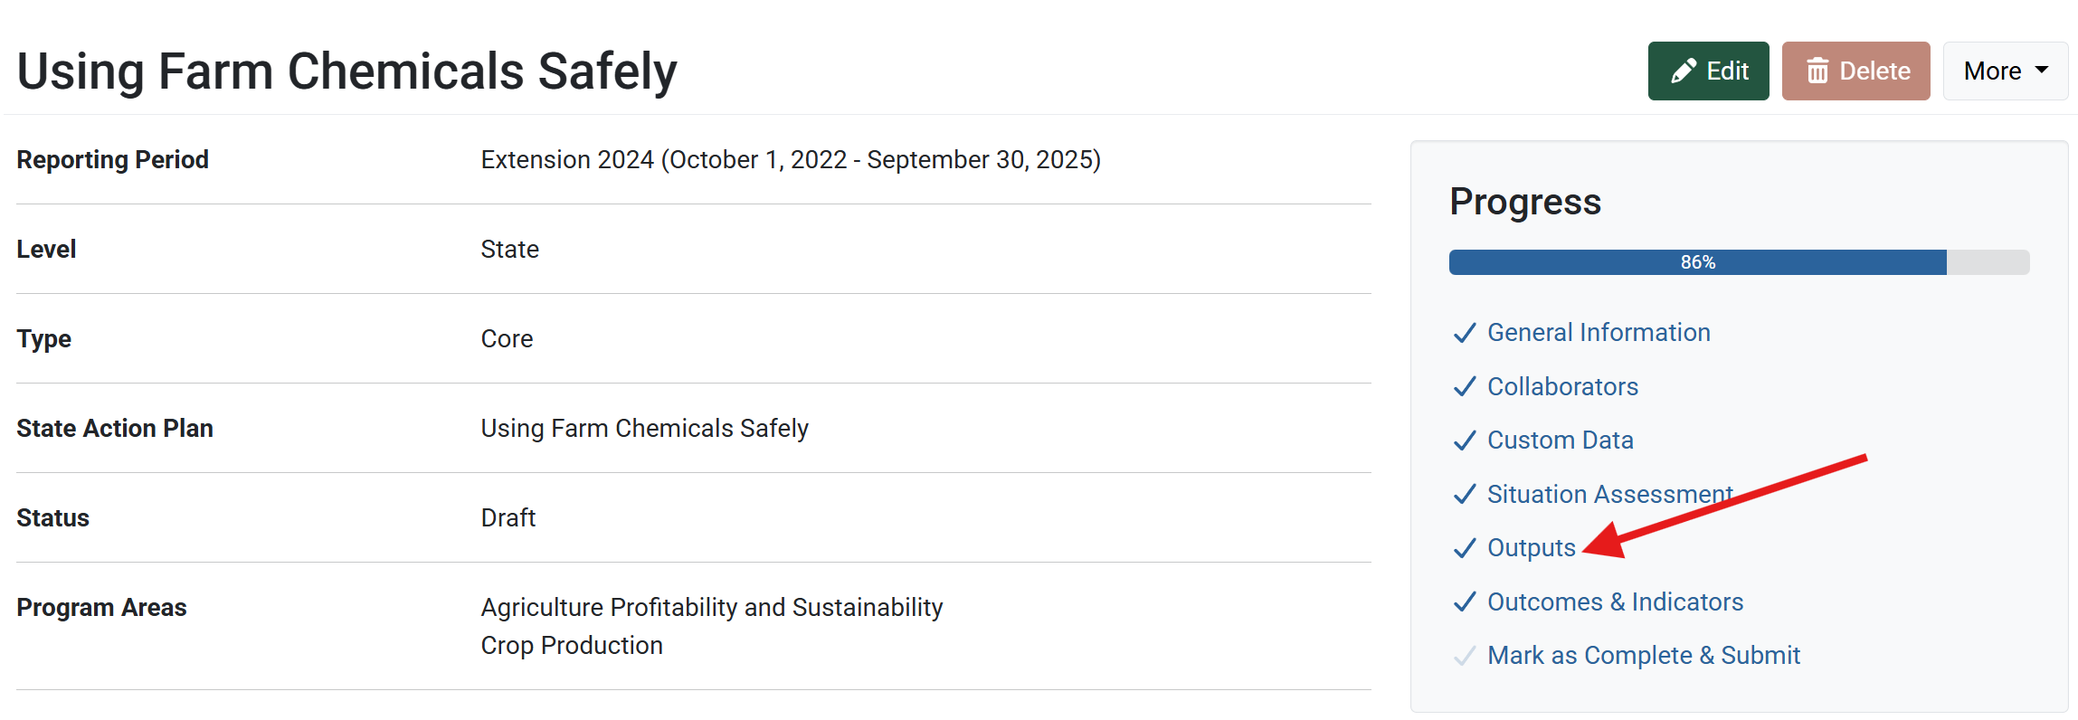The width and height of the screenshot is (2078, 720).
Task: Click checkmark icon beside Collaborators
Action: (1465, 387)
